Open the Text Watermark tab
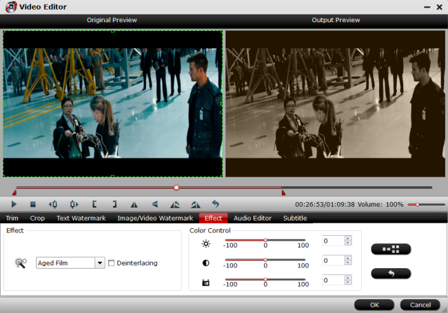Screen dimensions: 448x313 pyautogui.click(x=81, y=219)
